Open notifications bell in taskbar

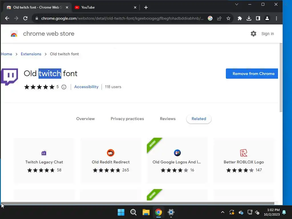pyautogui.click(x=284, y=212)
